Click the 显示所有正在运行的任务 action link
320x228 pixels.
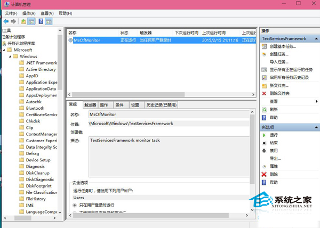coord(291,70)
